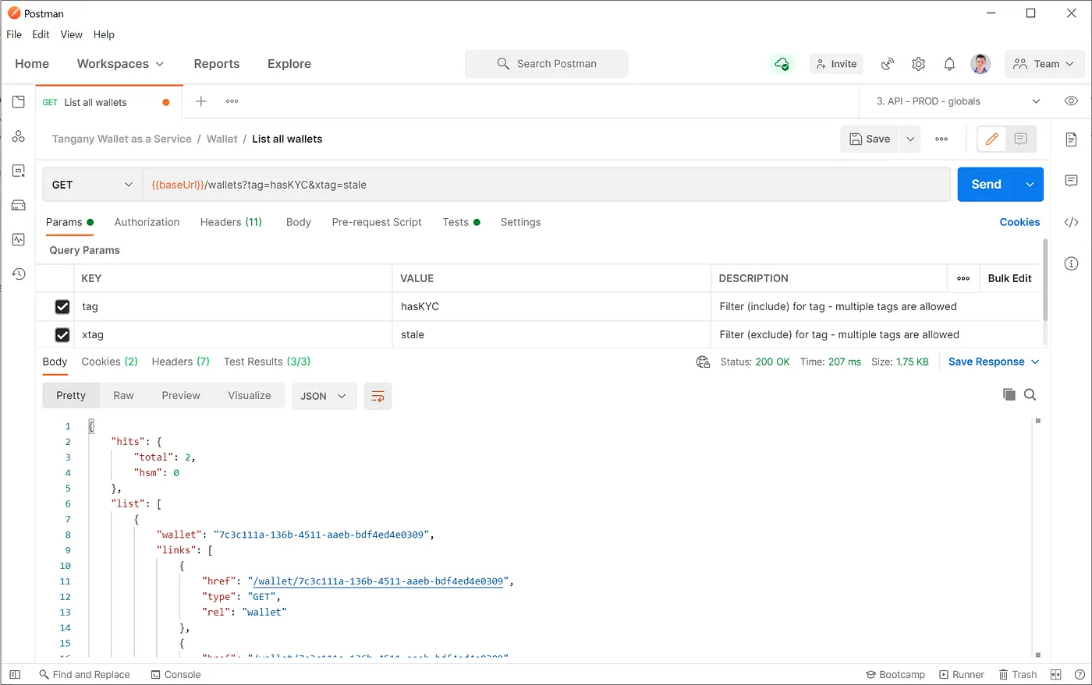The height and width of the screenshot is (685, 1092).
Task: Toggle the environment quick look eye
Action: coord(1072,101)
